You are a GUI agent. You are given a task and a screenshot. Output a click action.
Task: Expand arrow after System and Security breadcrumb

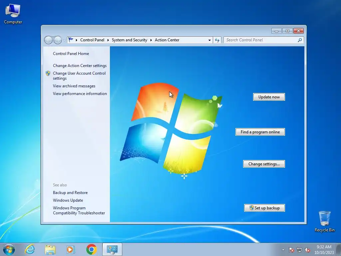coord(151,40)
